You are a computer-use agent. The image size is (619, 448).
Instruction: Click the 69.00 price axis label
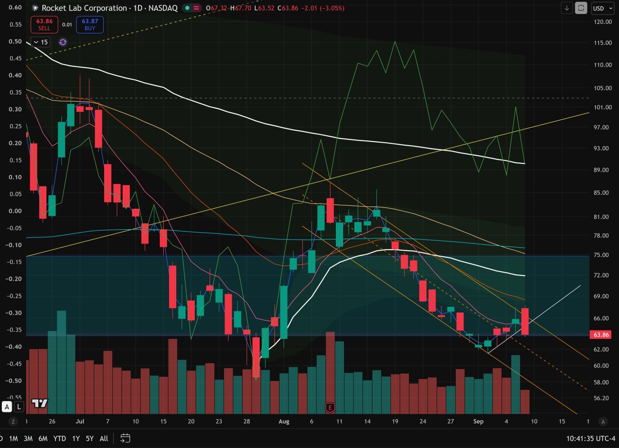601,296
